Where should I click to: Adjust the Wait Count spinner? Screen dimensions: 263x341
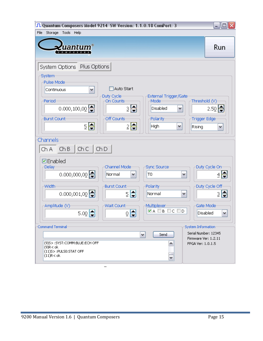point(133,213)
